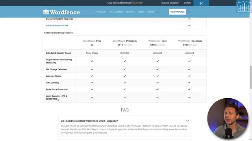Click the 'Login Security - 2FA & RECAPTCHA' label
The height and width of the screenshot is (141, 252).
tap(56, 98)
